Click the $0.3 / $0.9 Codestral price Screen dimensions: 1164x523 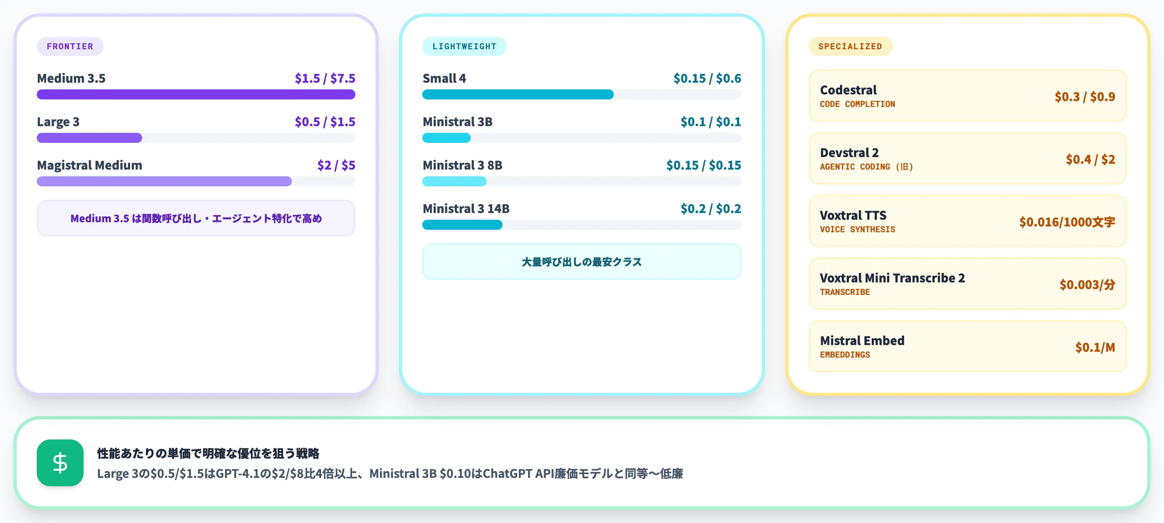pyautogui.click(x=1085, y=96)
